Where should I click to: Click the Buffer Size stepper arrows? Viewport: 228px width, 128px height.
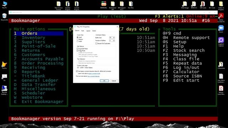[114, 38]
